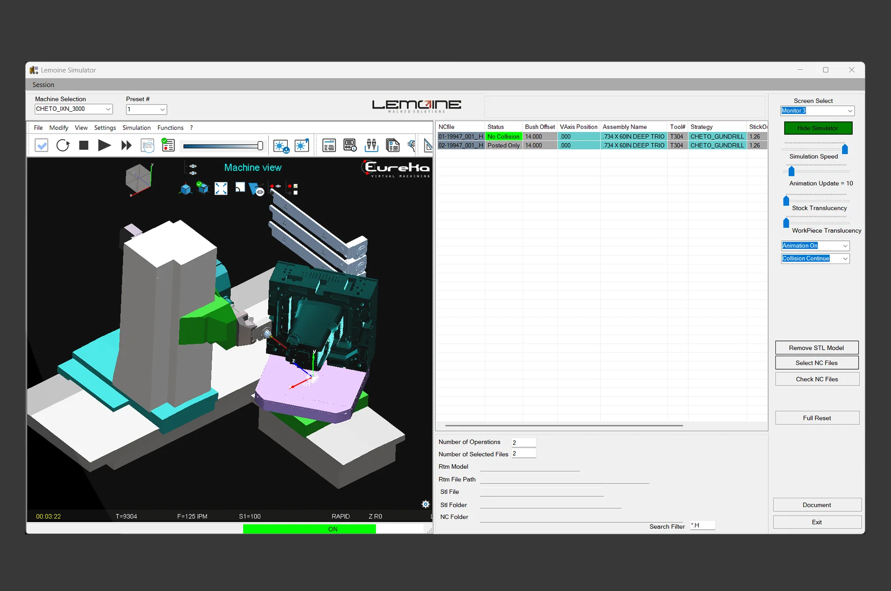Screen dimensions: 891x591
Task: Click the WorkPiece Translucency slider handle
Action: [786, 223]
